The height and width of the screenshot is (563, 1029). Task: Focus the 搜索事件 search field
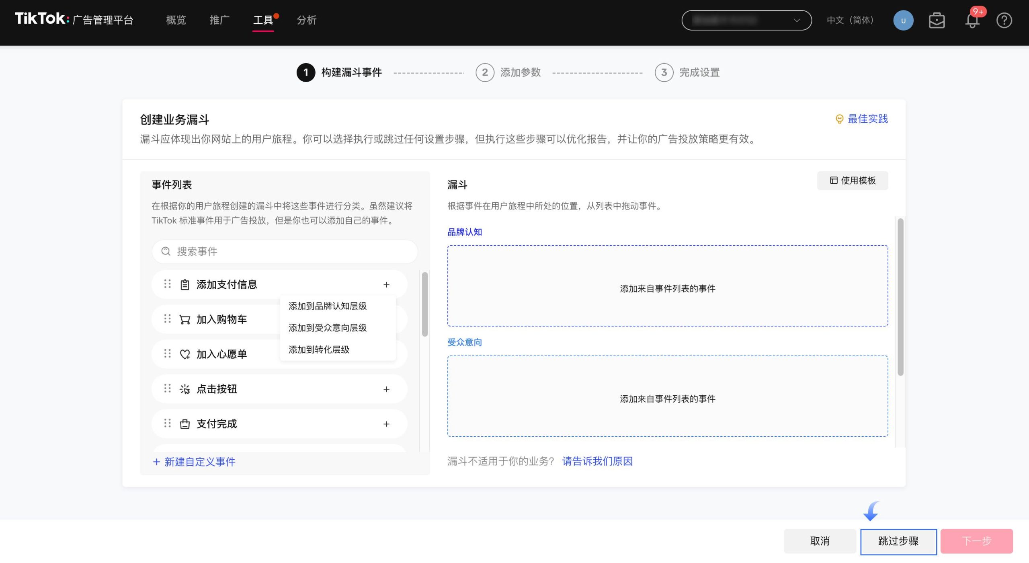285,252
